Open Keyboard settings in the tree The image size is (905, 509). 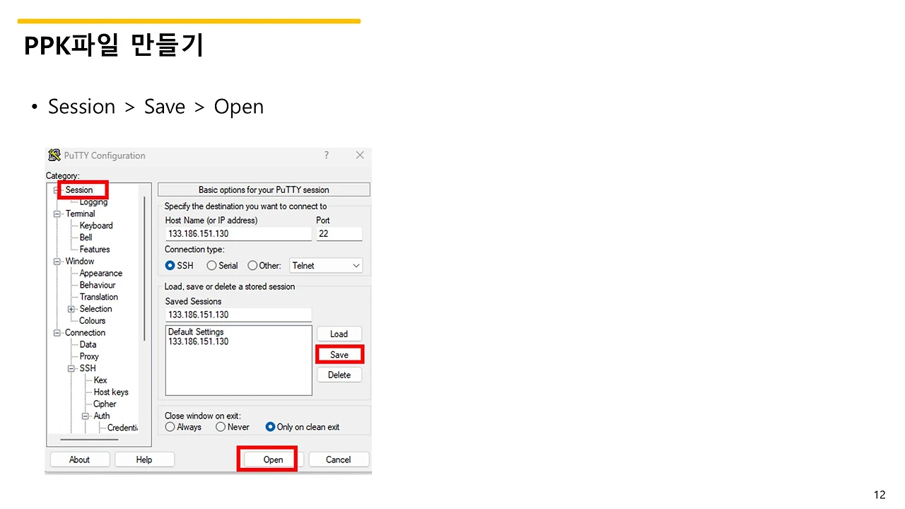click(96, 226)
